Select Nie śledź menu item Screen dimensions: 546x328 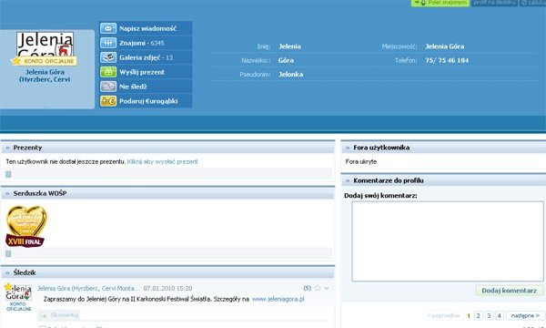[x=146, y=87]
